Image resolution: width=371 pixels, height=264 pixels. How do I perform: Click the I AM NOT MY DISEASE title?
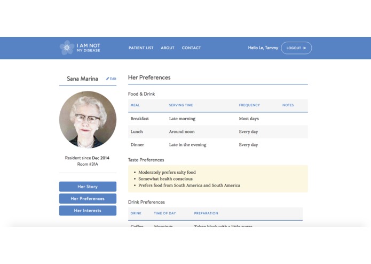tap(88, 48)
